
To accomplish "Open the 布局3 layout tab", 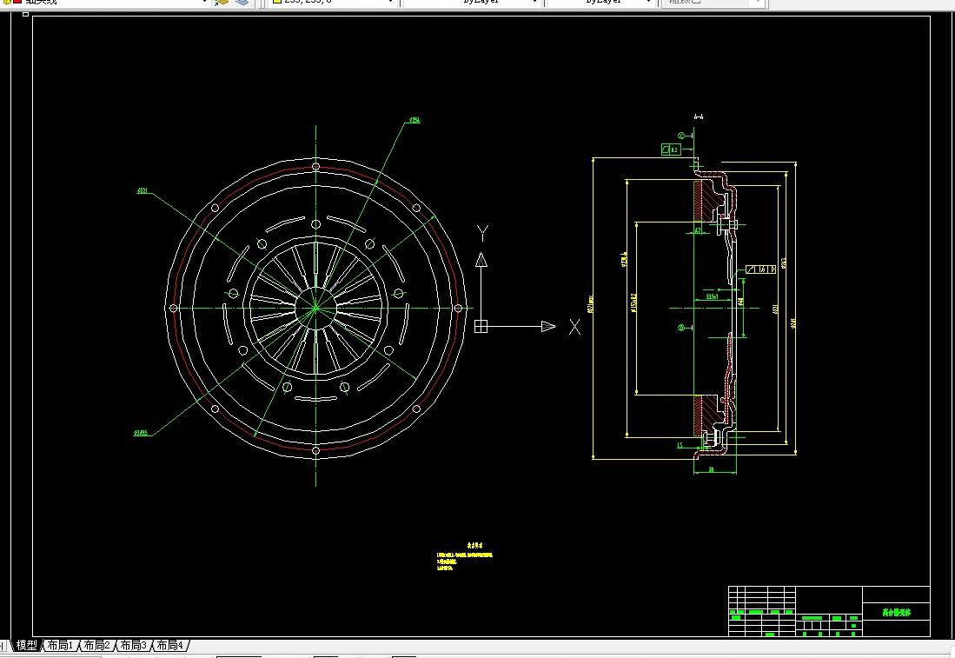I will (133, 645).
